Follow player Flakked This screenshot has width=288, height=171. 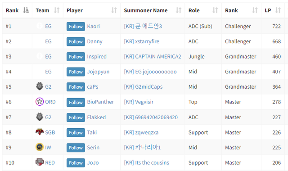tap(76, 117)
